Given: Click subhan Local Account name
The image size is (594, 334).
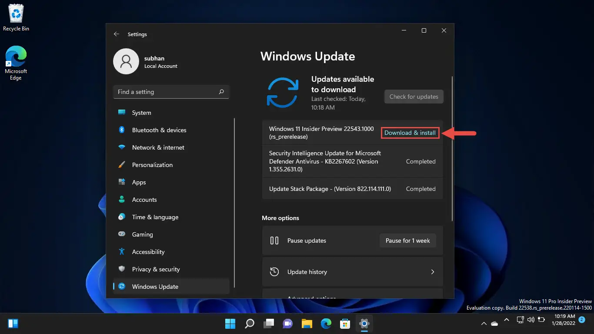Looking at the screenshot, I should pos(161,62).
